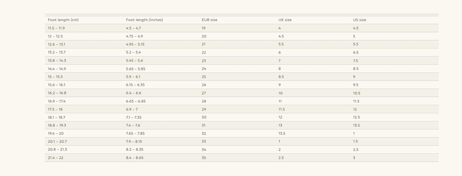Select the 7.9 – 8.15 inches cell
The width and height of the screenshot is (462, 176).
tap(134, 141)
